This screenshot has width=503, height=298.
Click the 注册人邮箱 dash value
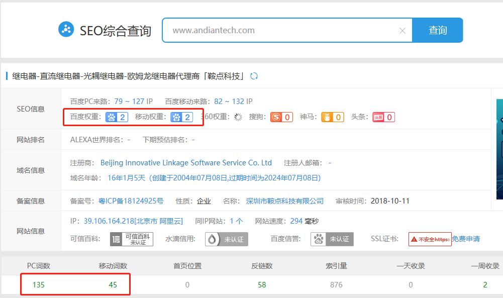(x=330, y=163)
